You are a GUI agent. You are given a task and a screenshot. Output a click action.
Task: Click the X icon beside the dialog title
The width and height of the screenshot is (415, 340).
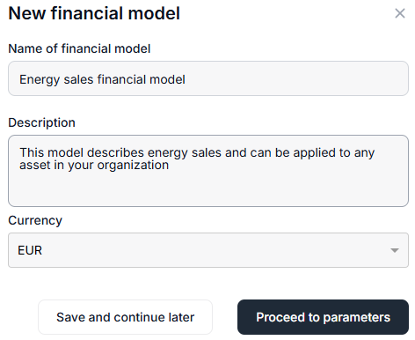(x=400, y=13)
